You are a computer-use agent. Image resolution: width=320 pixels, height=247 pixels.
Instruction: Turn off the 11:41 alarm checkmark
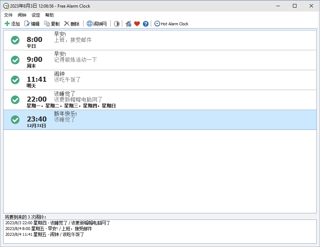15,80
